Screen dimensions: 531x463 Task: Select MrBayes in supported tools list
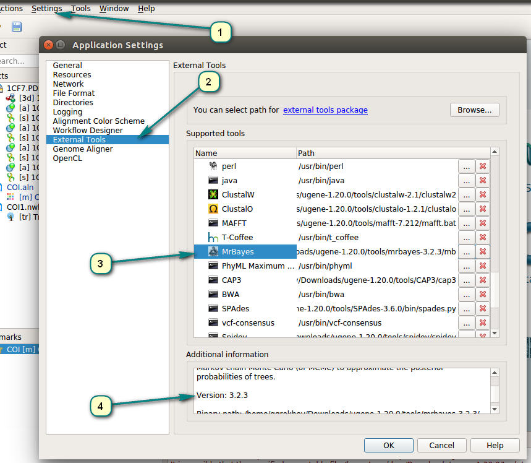pos(237,251)
